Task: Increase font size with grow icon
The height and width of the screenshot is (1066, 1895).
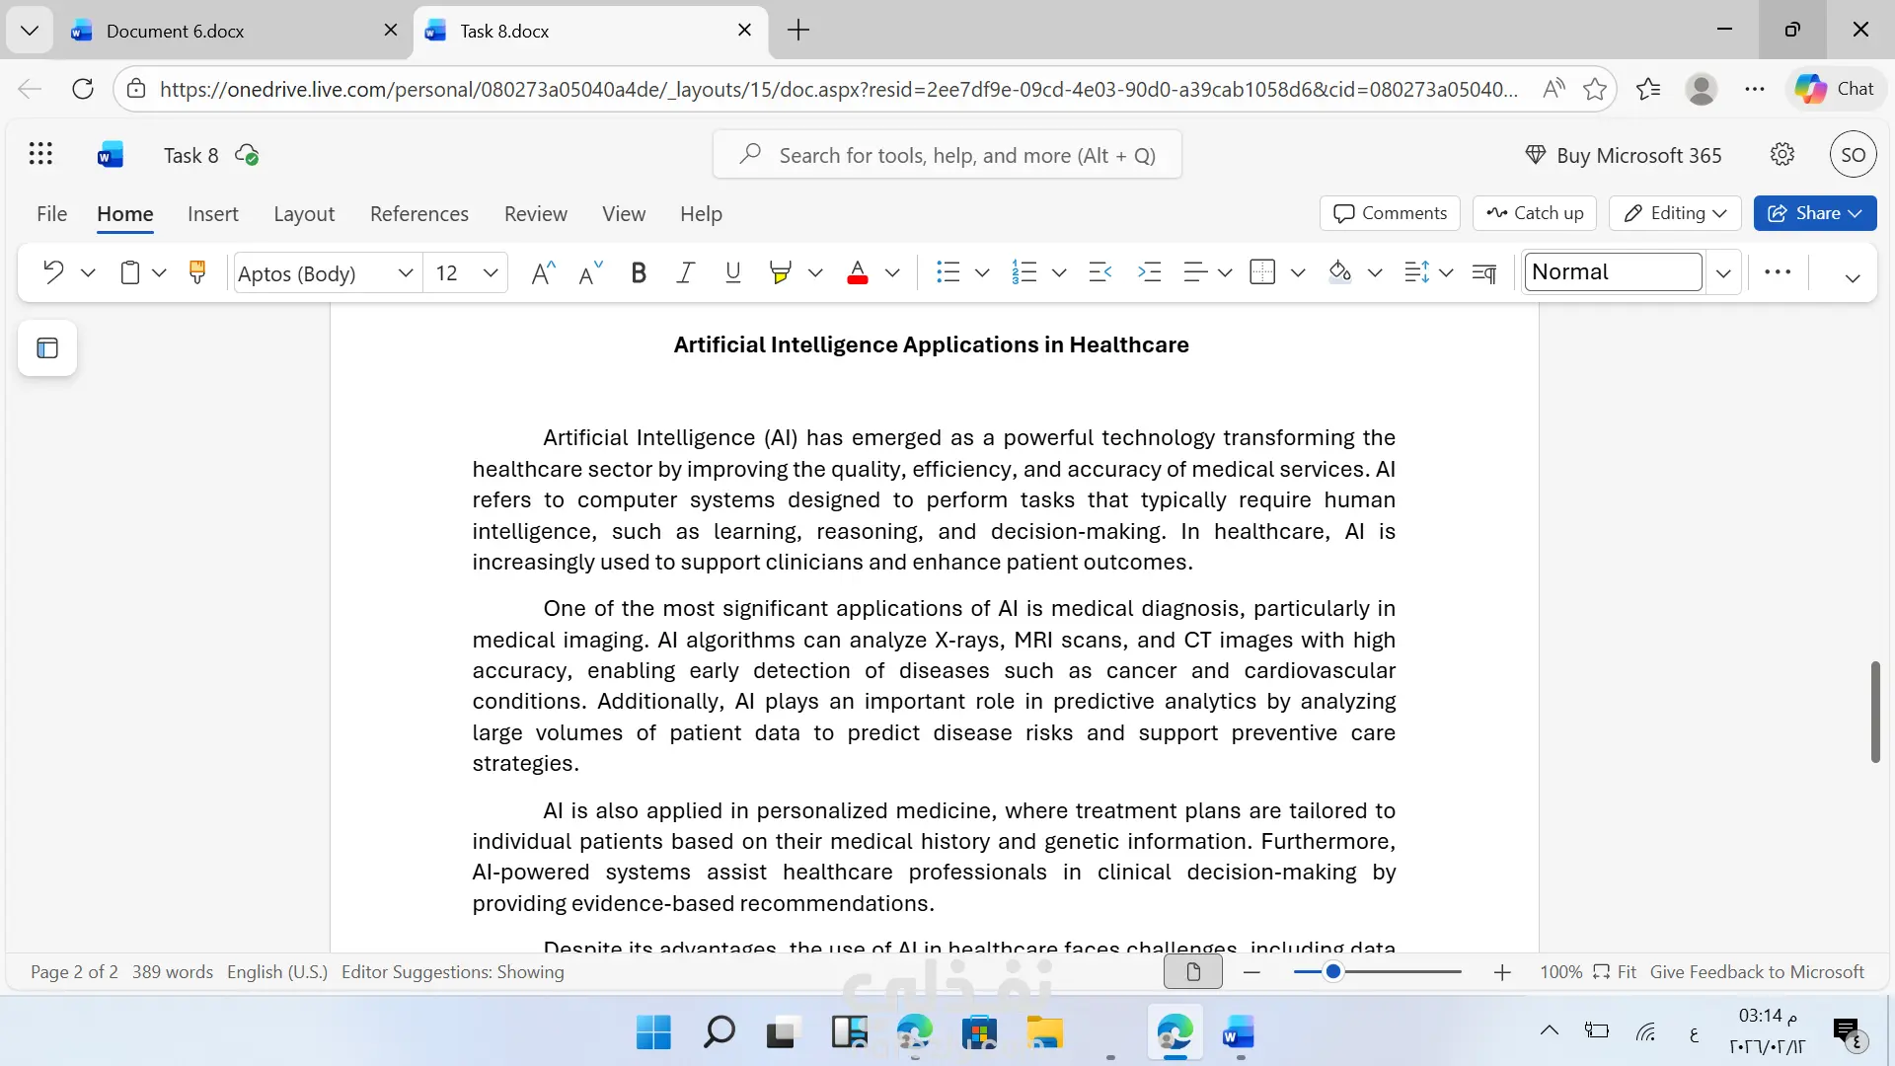Action: [543, 272]
